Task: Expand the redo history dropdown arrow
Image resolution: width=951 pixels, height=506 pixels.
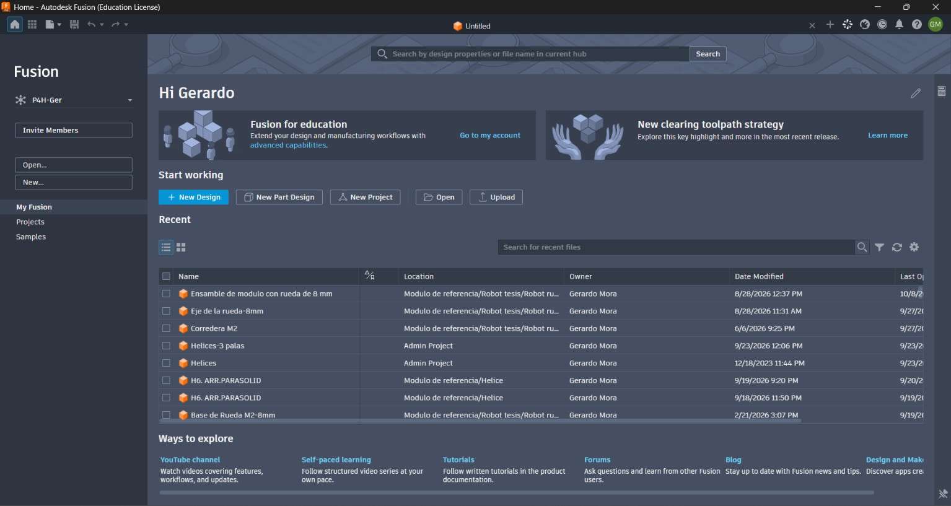Action: (126, 25)
